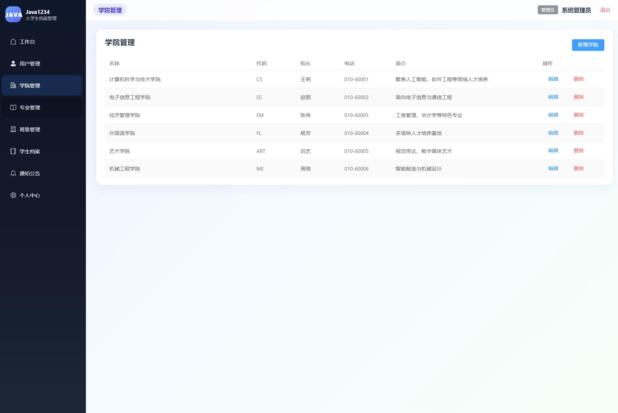Click the 退出 logout link
This screenshot has width=618, height=413.
(605, 10)
